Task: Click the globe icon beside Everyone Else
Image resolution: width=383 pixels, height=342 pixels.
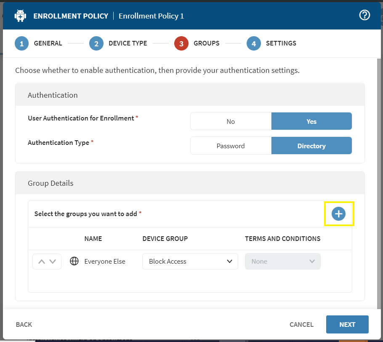Action: point(74,261)
